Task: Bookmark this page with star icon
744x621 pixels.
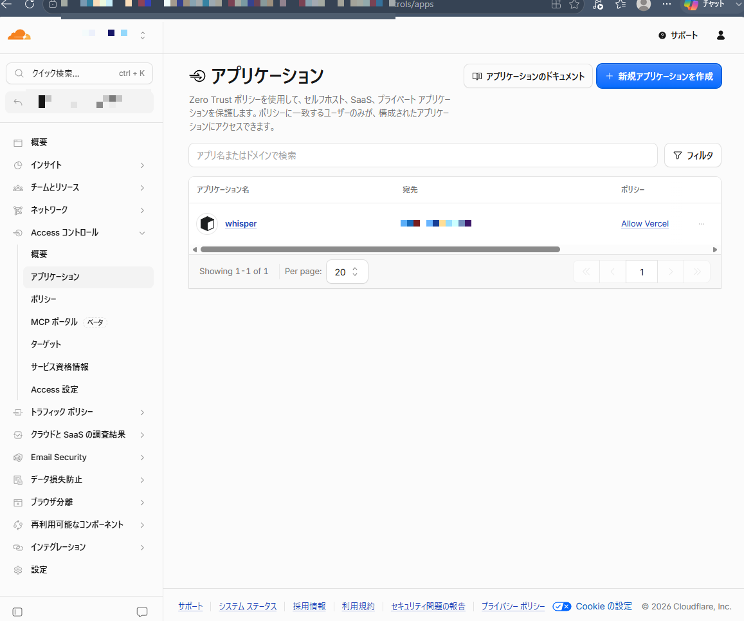Action: click(574, 5)
